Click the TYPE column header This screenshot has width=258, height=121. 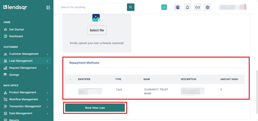click(x=118, y=79)
